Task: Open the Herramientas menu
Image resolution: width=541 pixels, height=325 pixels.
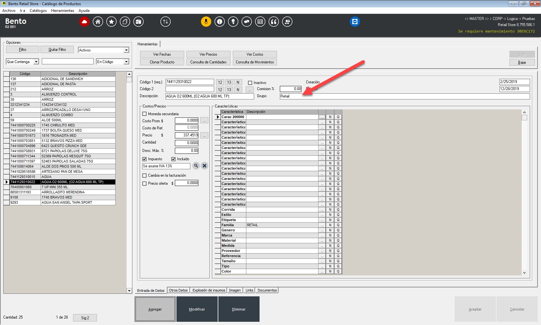Action: [62, 11]
